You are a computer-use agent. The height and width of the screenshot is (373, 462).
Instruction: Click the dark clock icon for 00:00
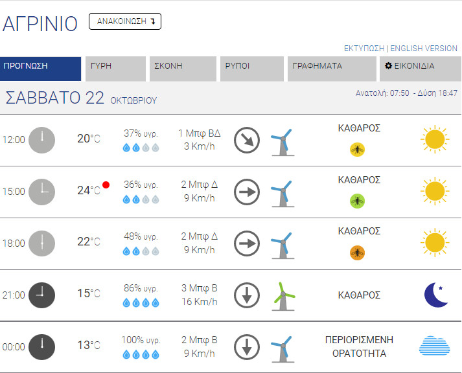point(42,346)
